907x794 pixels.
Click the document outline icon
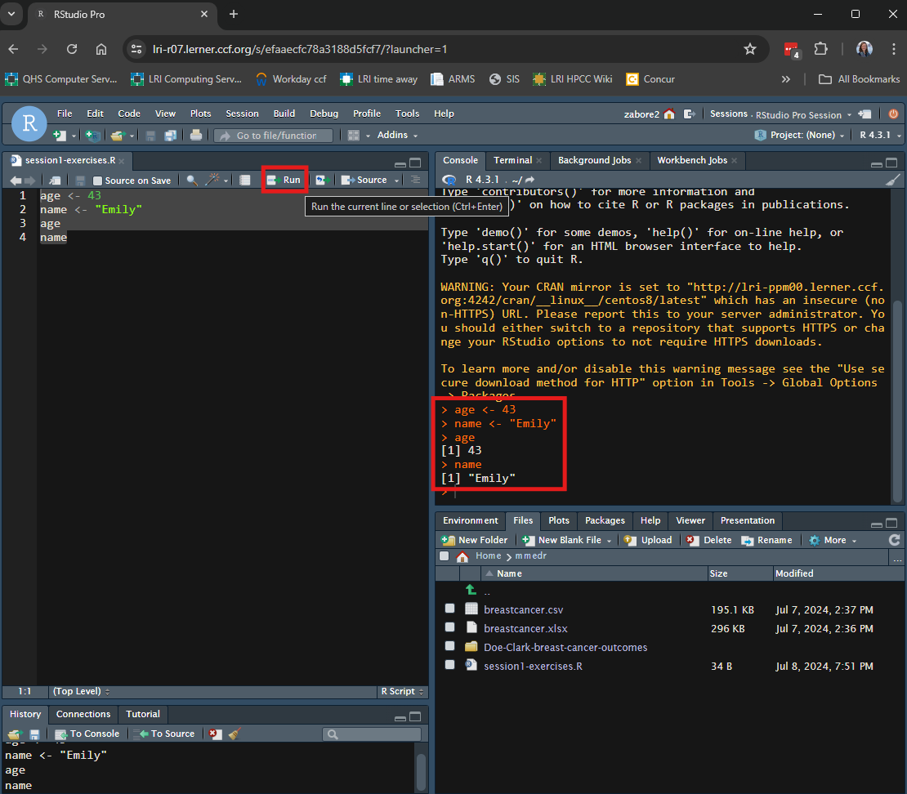(415, 180)
